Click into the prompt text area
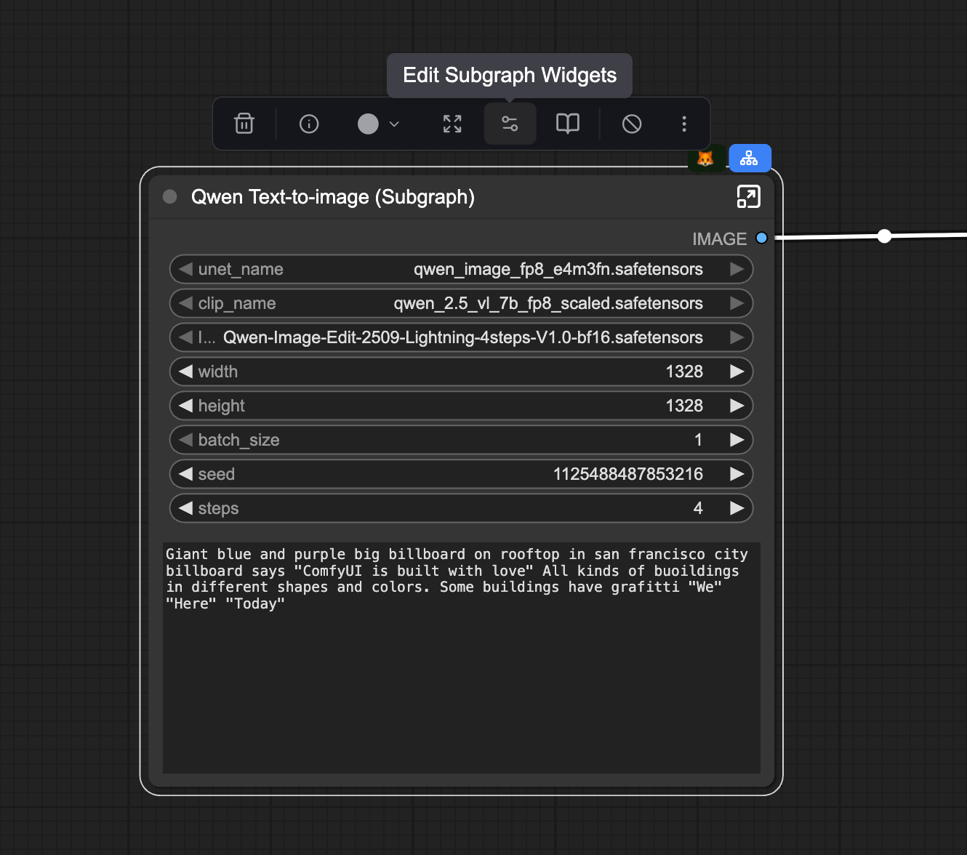 tap(461, 658)
